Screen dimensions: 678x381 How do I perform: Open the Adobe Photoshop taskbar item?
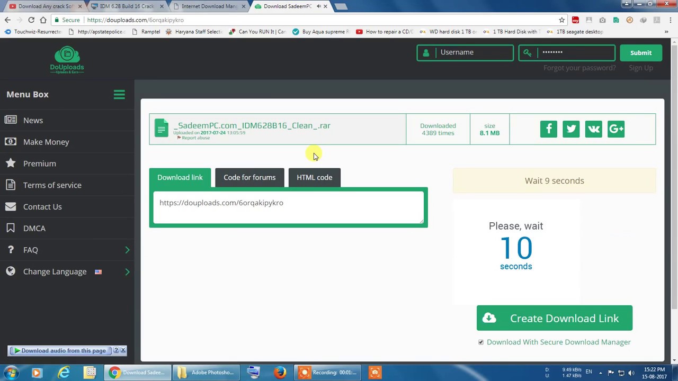[207, 373]
